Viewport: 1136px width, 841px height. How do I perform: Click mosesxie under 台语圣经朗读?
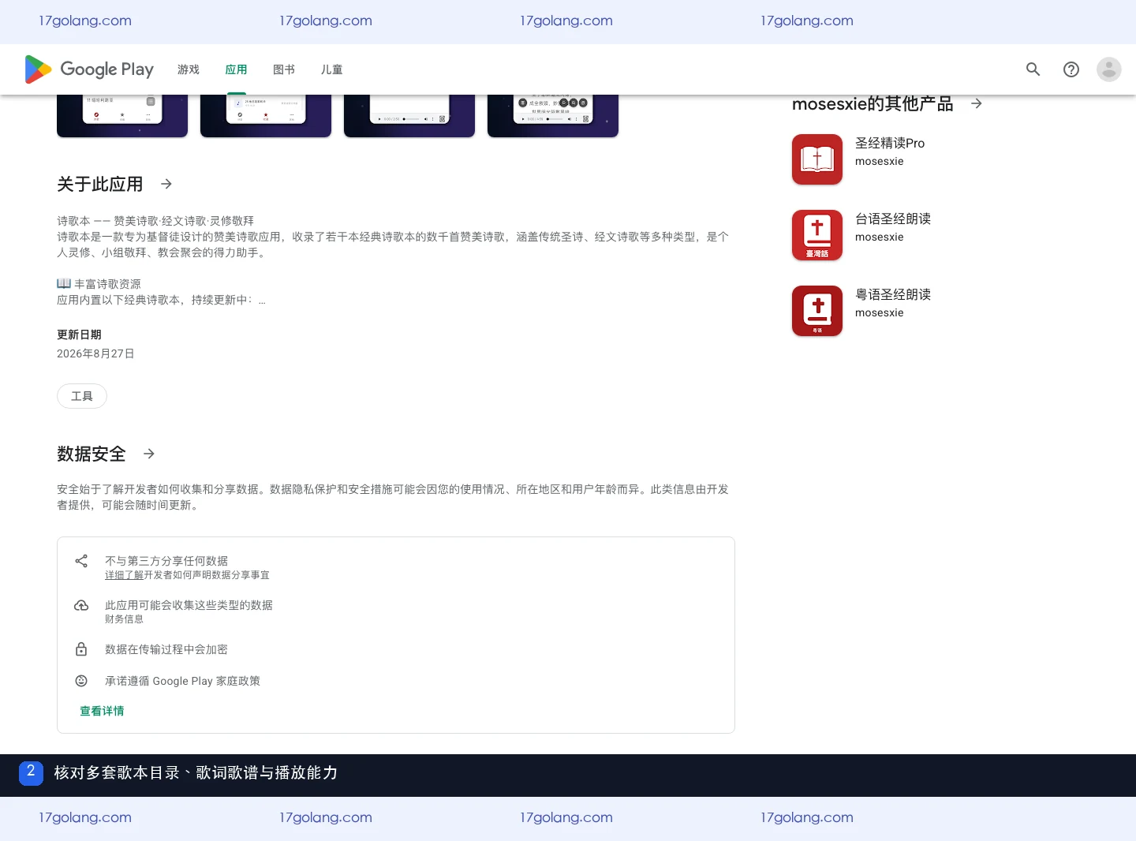pyautogui.click(x=880, y=237)
